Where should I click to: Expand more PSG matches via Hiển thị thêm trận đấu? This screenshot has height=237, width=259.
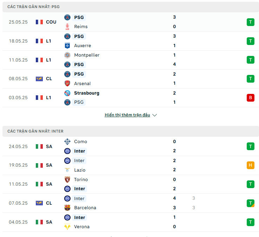tap(127, 115)
